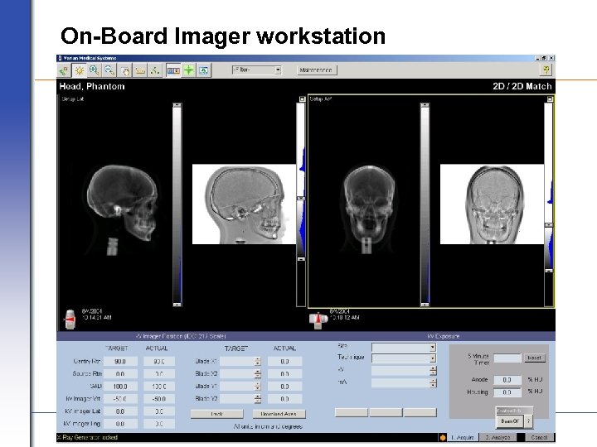Click the kV Imager Lat target field
The image size is (597, 447).
tap(120, 411)
